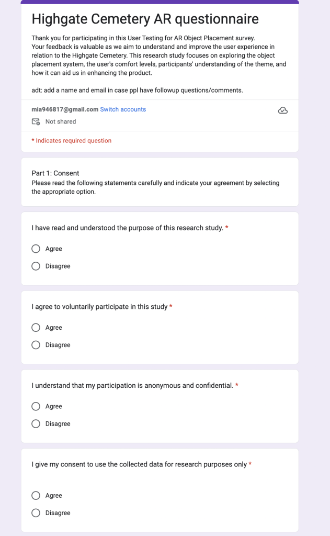330x536 pixels.
Task: Click the Agree label under research study question
Action: (x=54, y=249)
